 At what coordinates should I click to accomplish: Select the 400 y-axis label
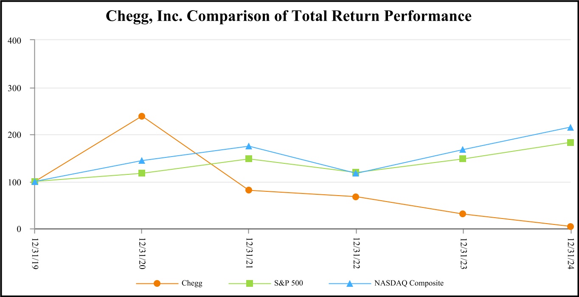[x=21, y=40]
